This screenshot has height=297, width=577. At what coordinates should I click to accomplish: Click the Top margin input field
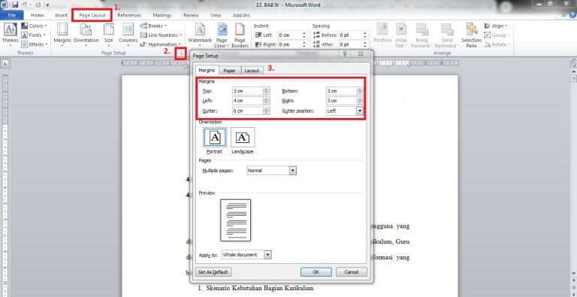248,91
